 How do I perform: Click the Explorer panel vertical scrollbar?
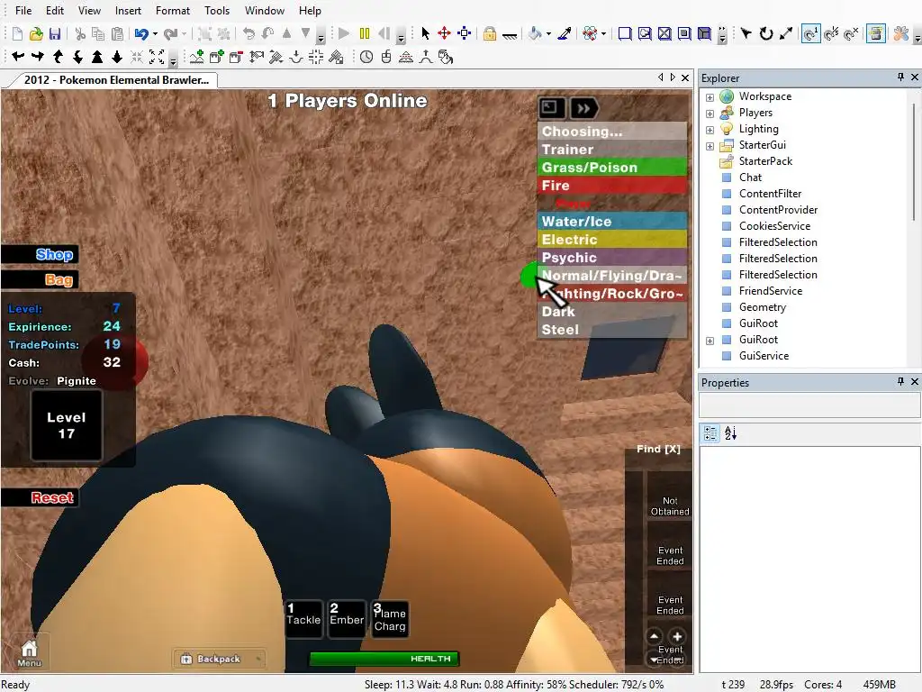pos(915,162)
